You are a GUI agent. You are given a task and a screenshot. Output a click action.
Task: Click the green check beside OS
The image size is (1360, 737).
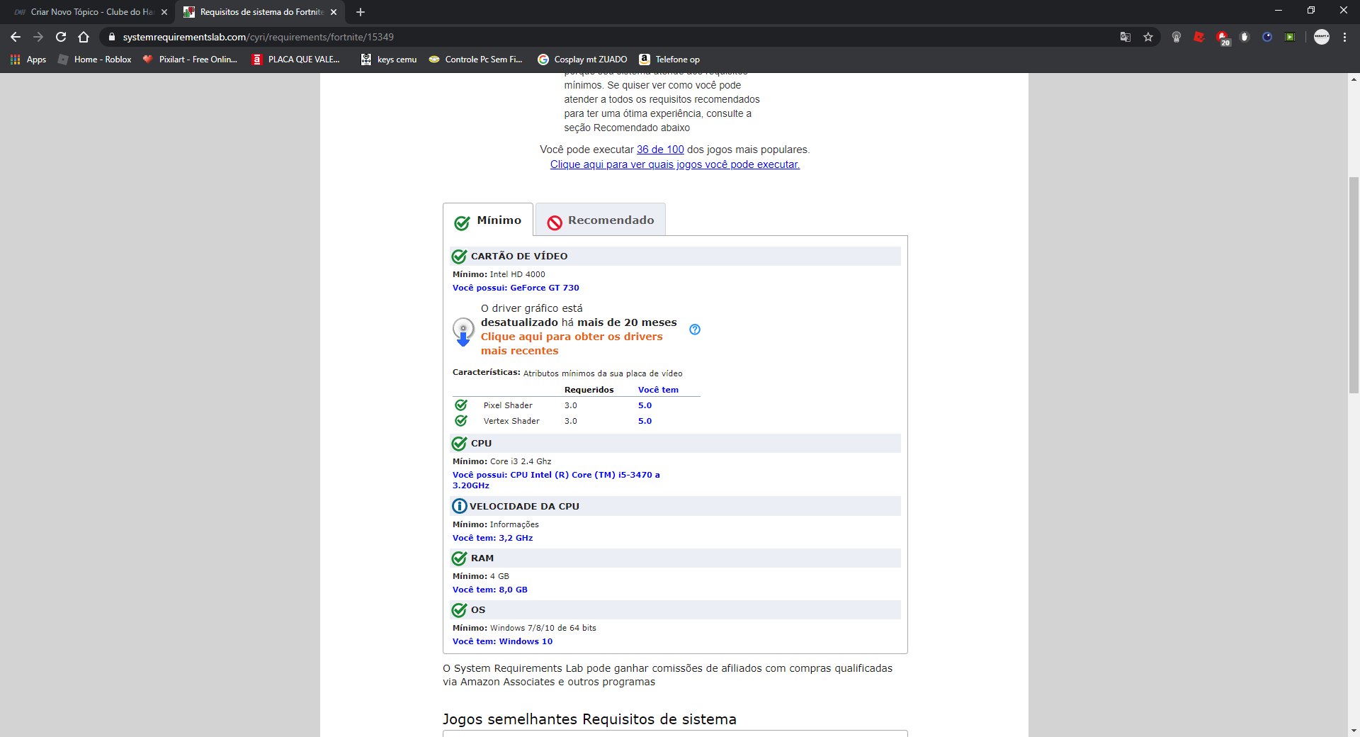tap(459, 610)
